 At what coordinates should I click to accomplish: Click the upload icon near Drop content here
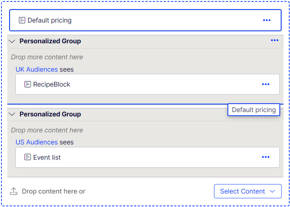point(14,191)
